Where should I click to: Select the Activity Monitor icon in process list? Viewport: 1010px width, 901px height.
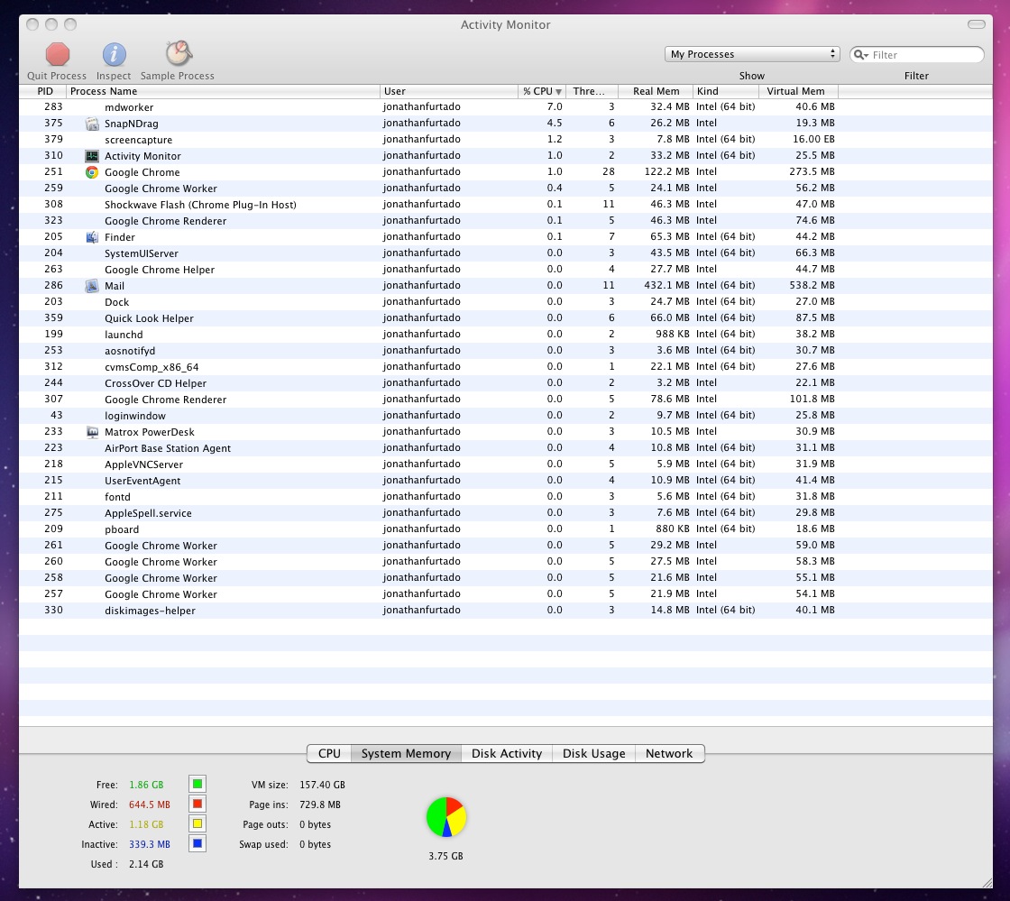[x=92, y=156]
